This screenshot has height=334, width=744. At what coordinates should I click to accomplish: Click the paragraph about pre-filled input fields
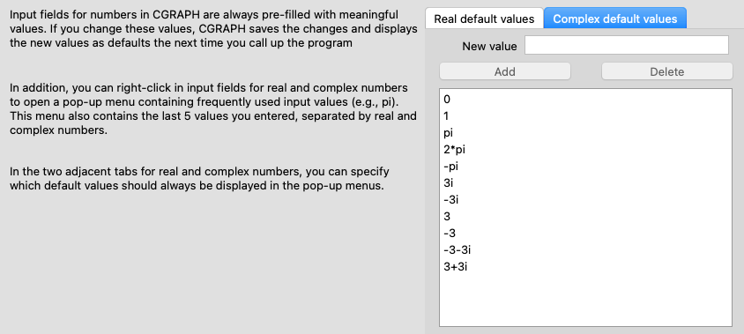tap(213, 28)
